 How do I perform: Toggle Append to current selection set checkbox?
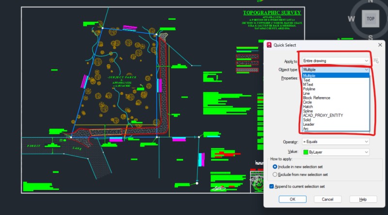(272, 186)
